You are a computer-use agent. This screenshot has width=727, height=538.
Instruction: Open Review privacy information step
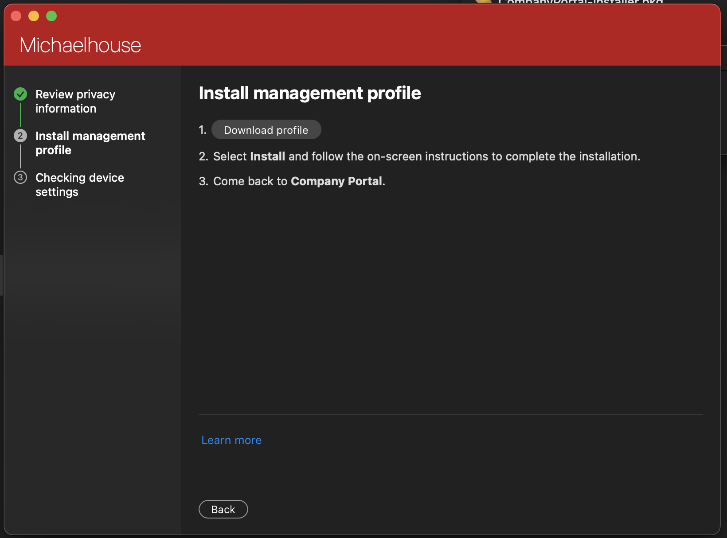(75, 101)
